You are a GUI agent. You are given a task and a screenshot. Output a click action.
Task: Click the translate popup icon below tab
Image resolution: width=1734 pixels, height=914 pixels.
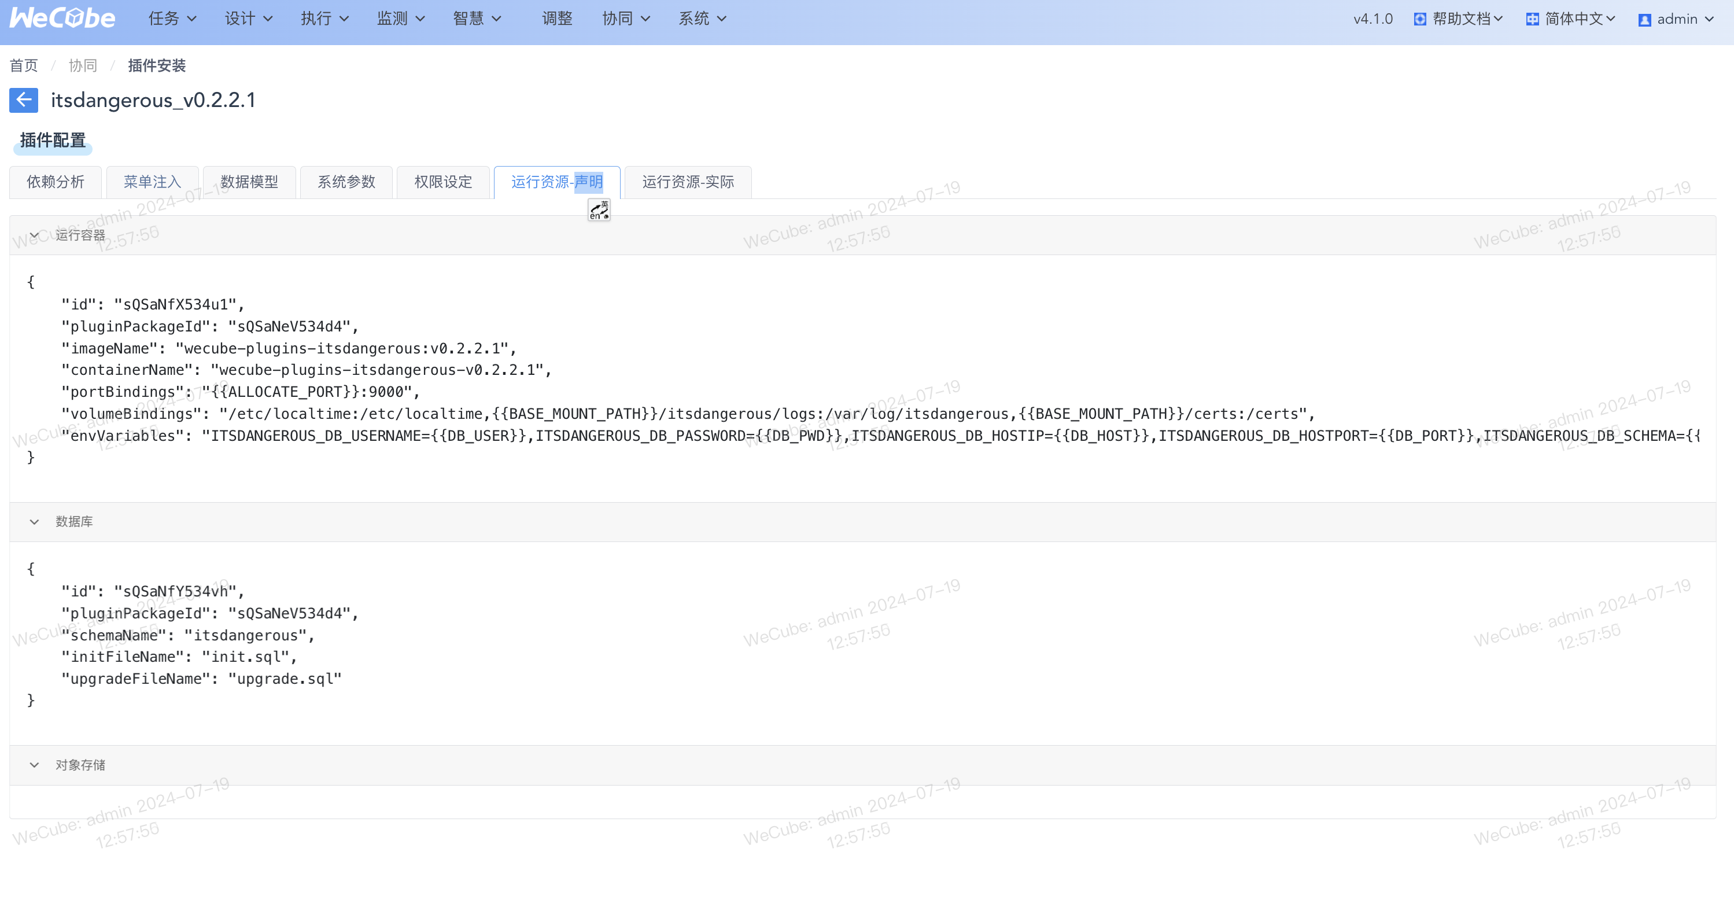click(599, 210)
